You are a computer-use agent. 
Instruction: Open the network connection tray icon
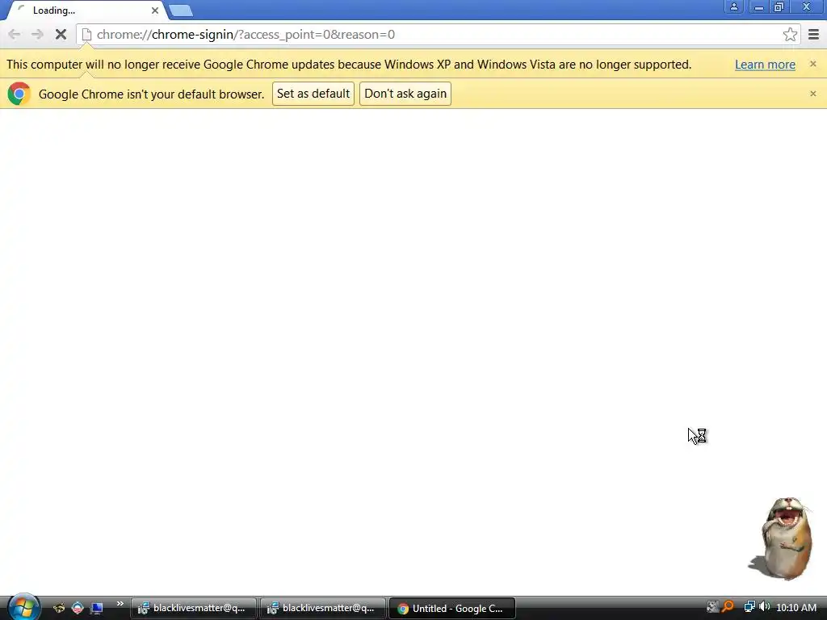click(x=749, y=607)
